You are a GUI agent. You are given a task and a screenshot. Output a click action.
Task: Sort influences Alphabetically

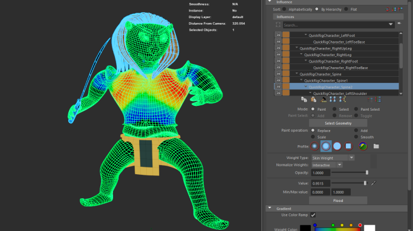click(284, 9)
